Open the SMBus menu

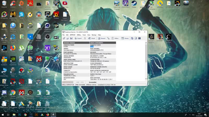pos(79,35)
